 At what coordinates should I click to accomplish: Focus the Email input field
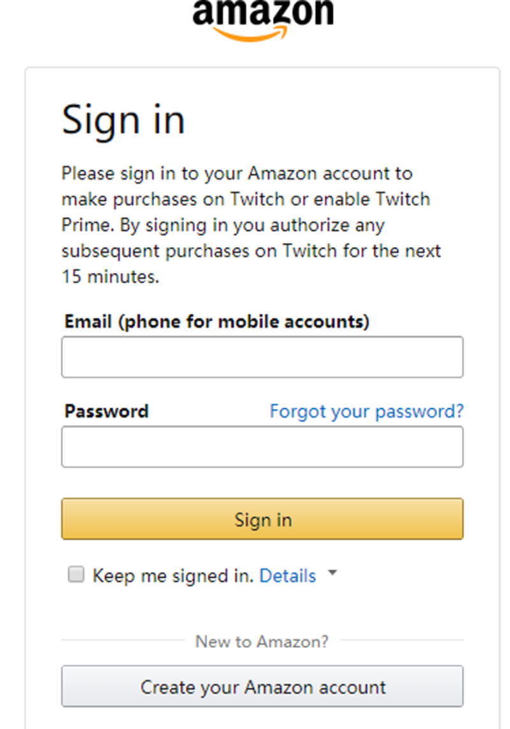[262, 357]
